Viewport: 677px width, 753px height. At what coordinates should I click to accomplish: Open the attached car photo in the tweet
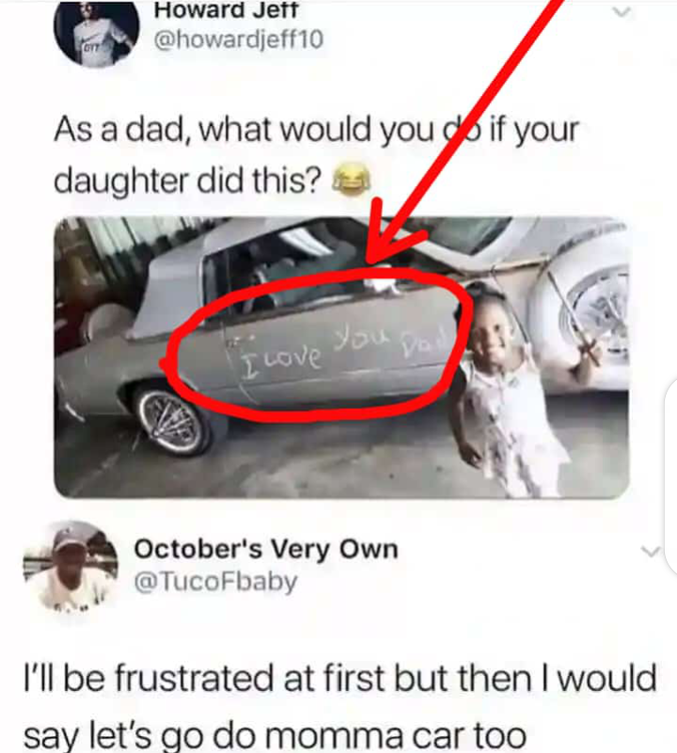click(x=341, y=358)
